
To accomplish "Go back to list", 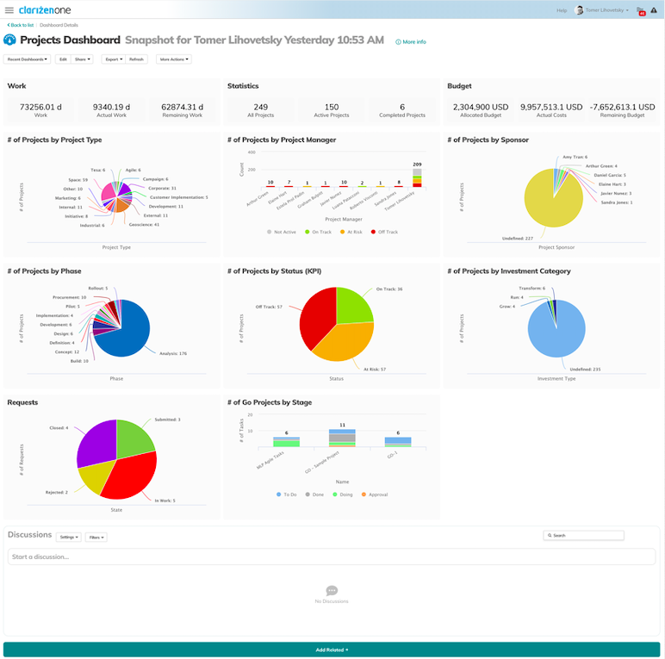I will [x=20, y=26].
